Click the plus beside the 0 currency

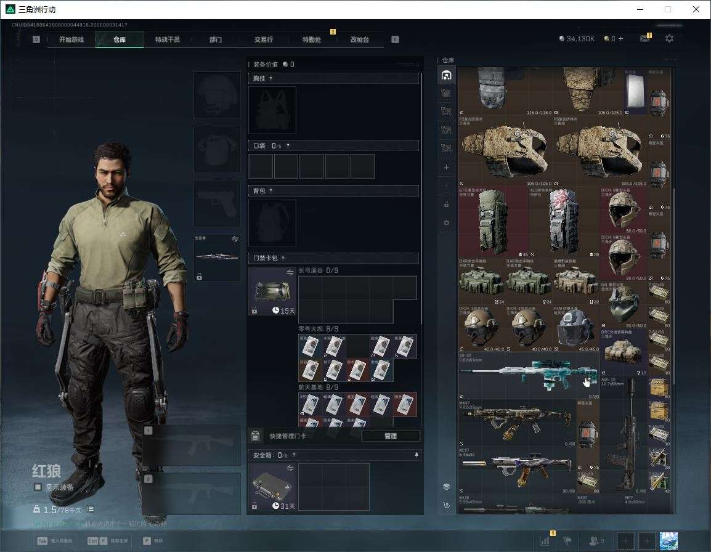click(x=621, y=39)
